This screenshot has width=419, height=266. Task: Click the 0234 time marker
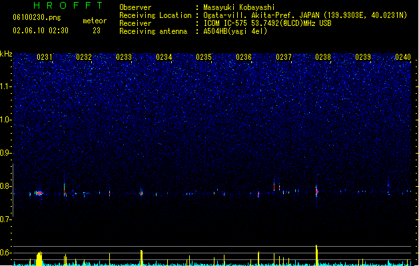(x=164, y=57)
